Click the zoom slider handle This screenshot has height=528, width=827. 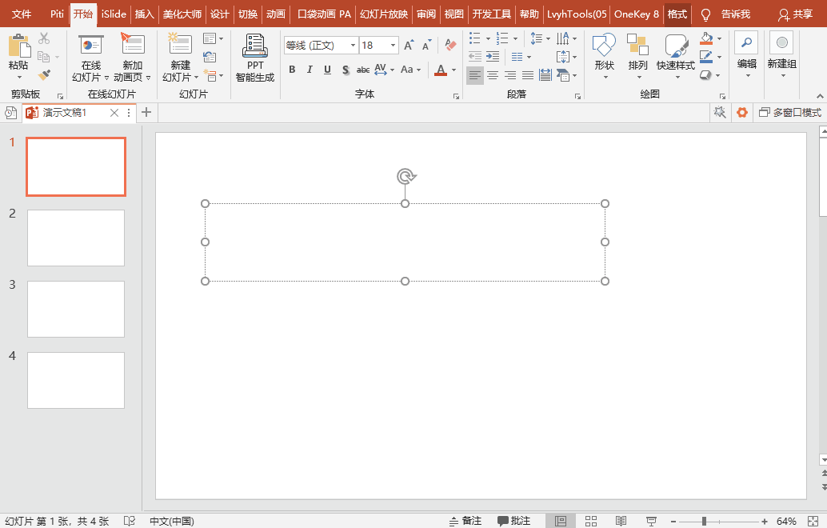click(704, 521)
